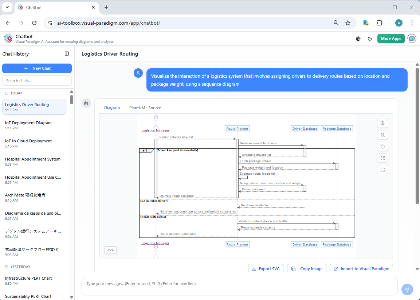Click the 75% zoom level indicator
Viewport: 420px width, 300px height.
point(110,250)
